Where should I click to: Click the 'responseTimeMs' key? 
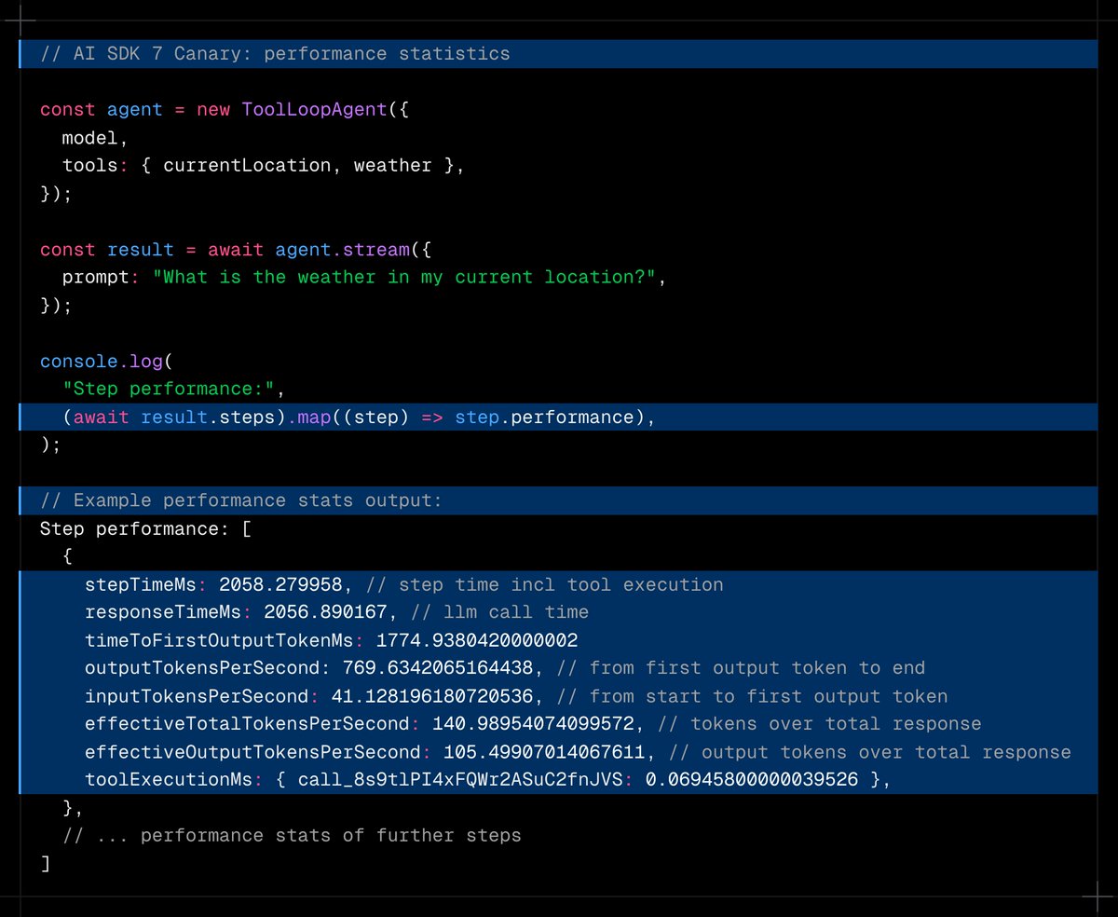pyautogui.click(x=163, y=612)
